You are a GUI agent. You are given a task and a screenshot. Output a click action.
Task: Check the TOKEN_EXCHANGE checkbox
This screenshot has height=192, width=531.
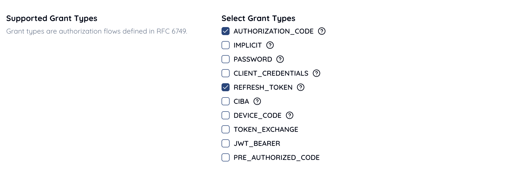point(226,129)
